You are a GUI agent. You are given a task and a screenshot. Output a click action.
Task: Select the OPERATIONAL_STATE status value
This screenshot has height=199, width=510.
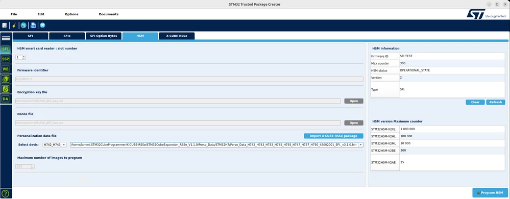point(415,70)
